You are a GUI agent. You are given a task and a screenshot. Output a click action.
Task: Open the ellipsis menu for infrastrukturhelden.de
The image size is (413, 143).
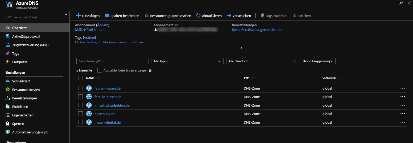click(x=402, y=105)
